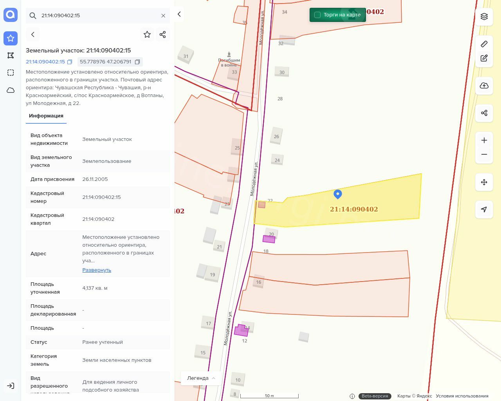Clear the search field
Screen dimensions: 501x401
click(163, 16)
